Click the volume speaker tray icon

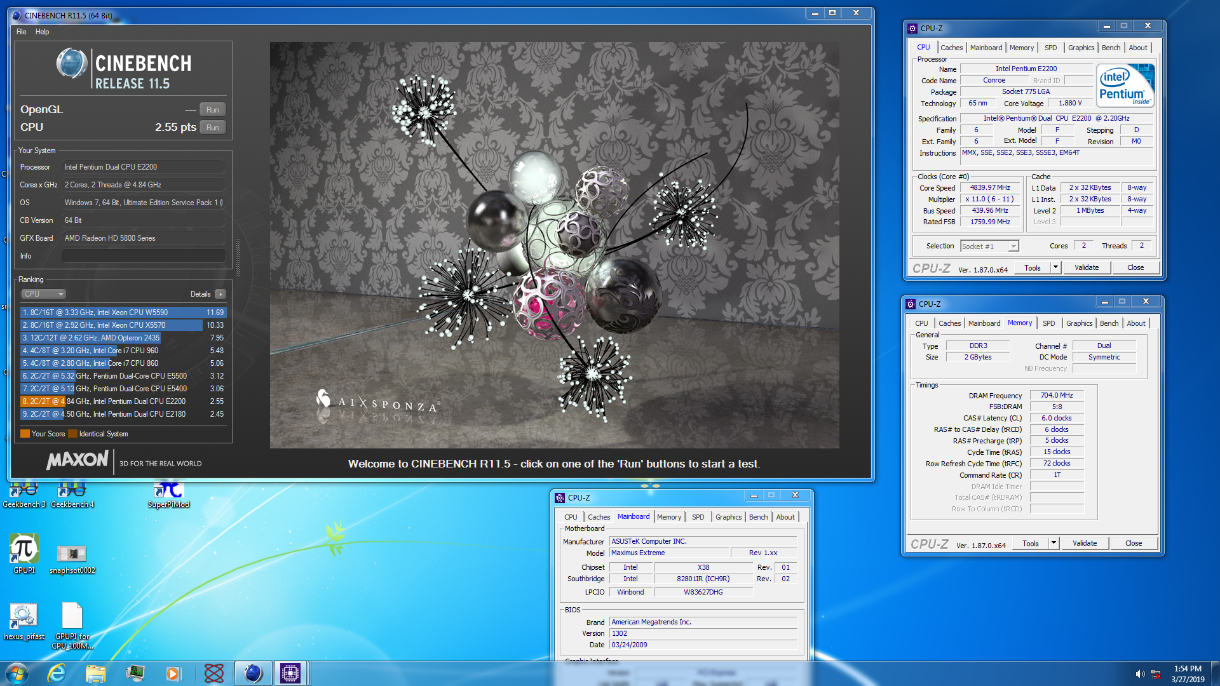(x=1140, y=674)
